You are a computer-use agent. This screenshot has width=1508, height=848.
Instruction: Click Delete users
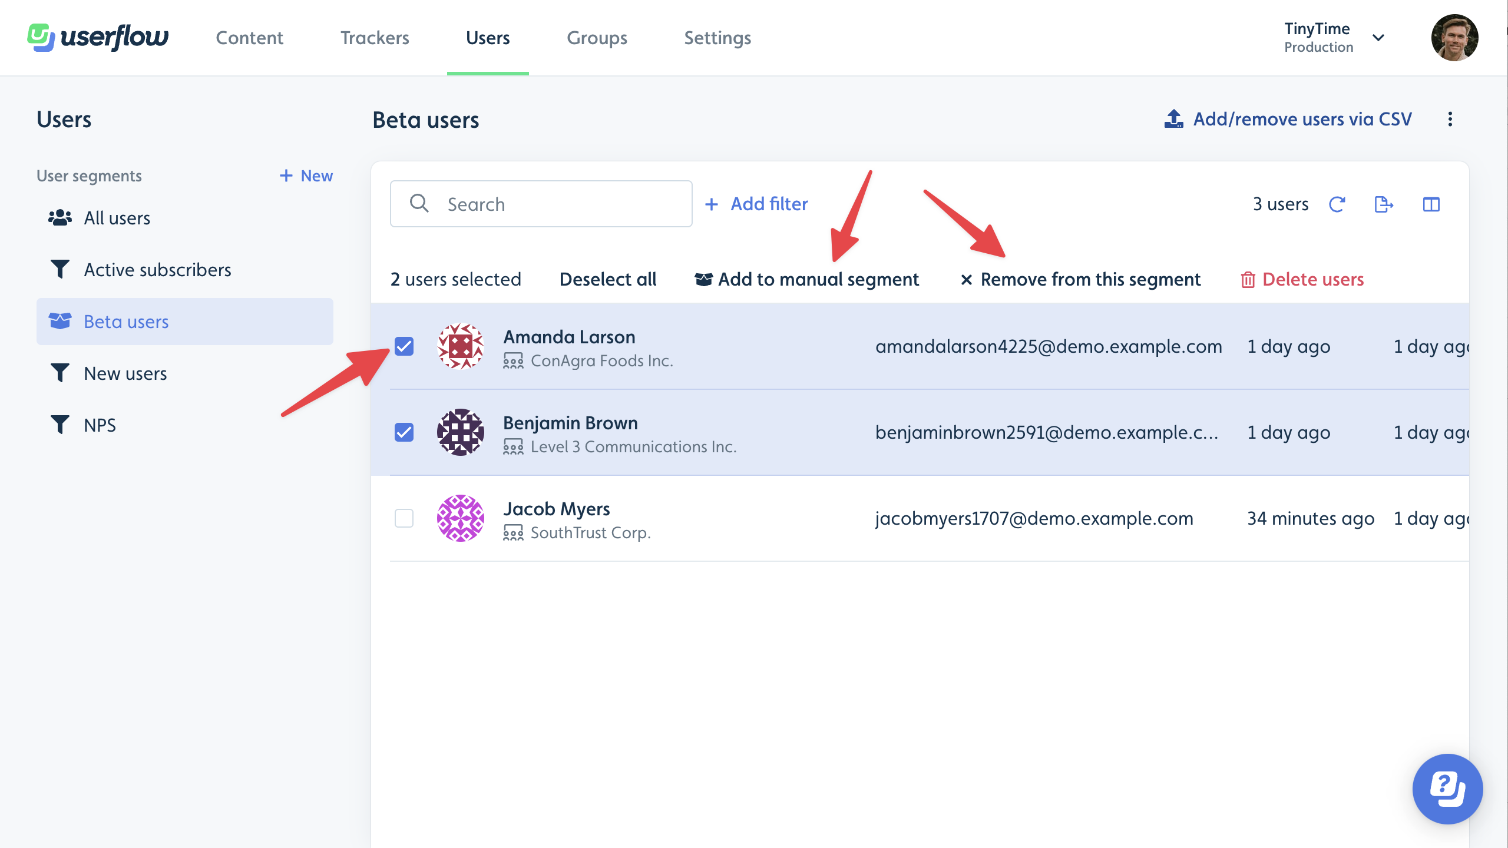(1302, 279)
